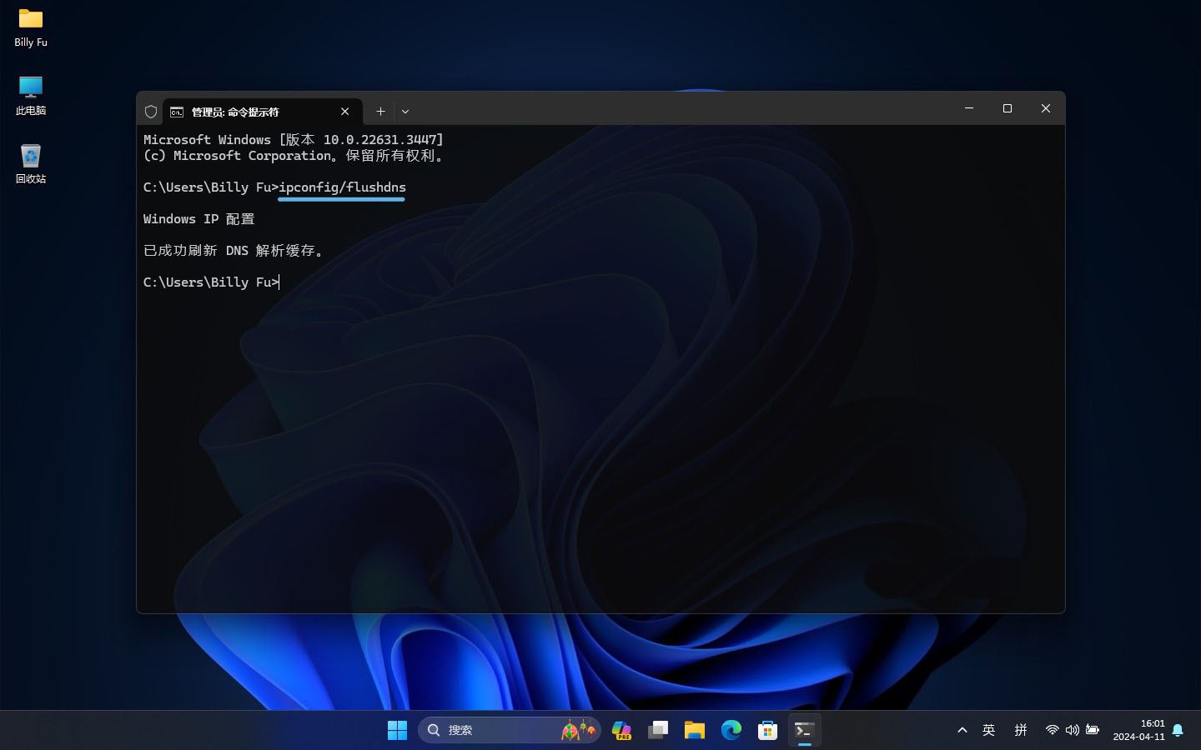Image resolution: width=1201 pixels, height=750 pixels.
Task: Open File Explorer from the taskbar
Action: click(695, 730)
